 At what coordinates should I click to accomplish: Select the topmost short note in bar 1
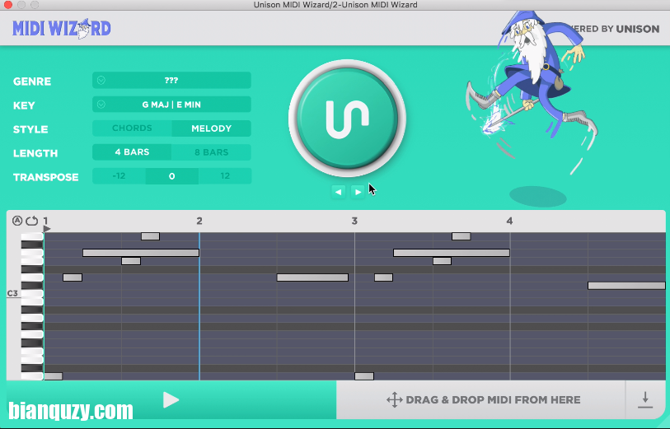coord(151,236)
